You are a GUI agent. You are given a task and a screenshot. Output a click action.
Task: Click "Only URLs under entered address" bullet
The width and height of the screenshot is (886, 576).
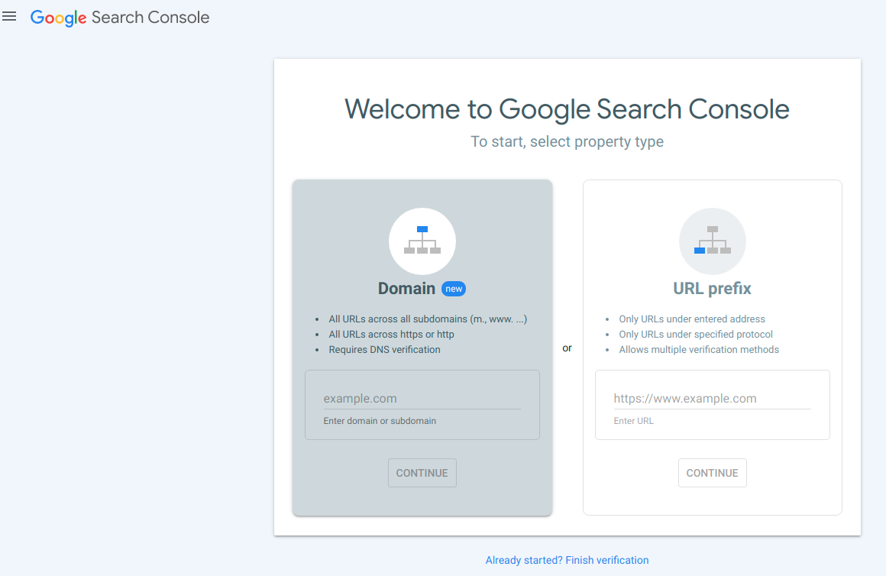point(692,319)
